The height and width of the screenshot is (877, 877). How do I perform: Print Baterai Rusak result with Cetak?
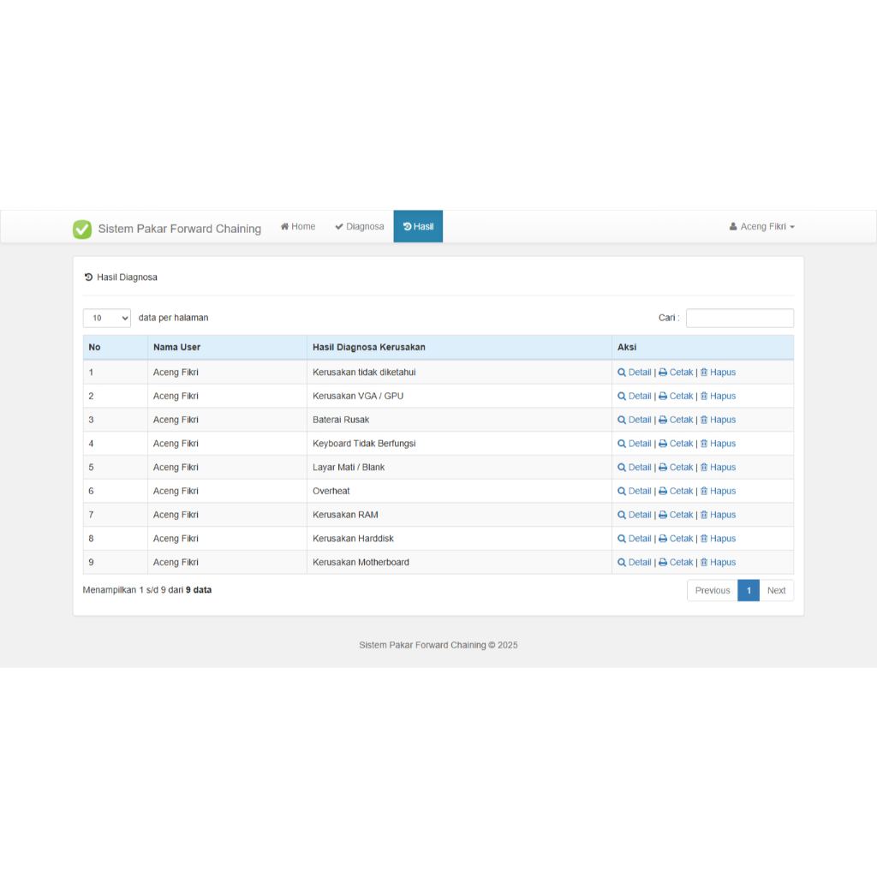point(676,420)
